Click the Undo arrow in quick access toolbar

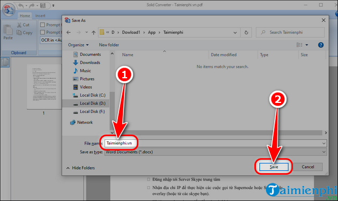[21, 5]
